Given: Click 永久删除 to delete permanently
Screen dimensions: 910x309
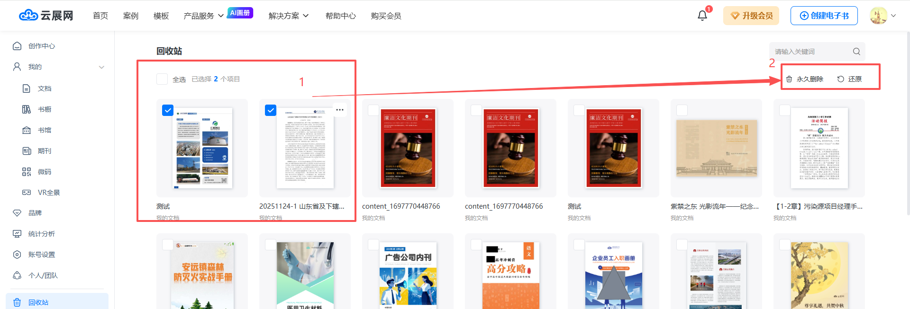Looking at the screenshot, I should [x=805, y=79].
